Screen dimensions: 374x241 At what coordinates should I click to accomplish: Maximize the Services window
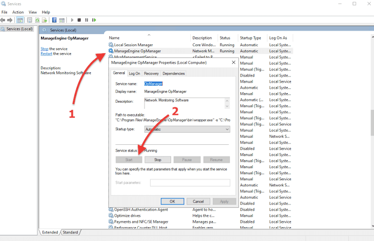coord(354,4)
